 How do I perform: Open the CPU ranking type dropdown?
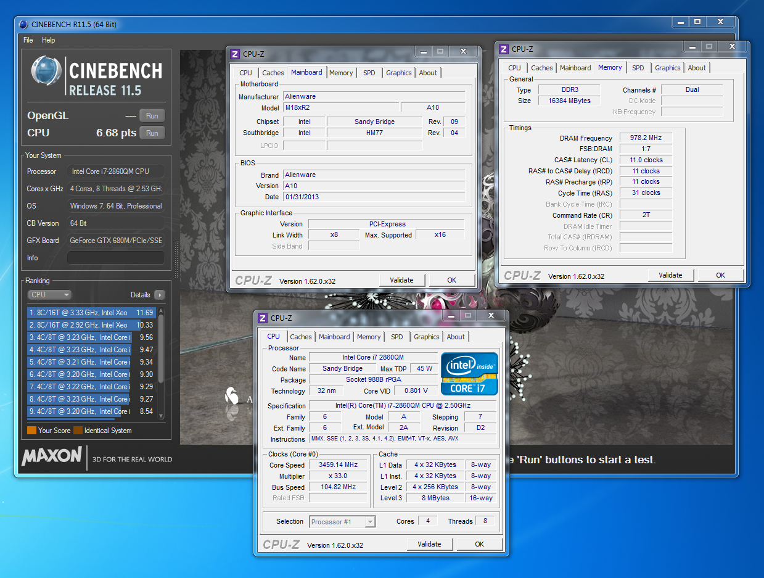49,295
